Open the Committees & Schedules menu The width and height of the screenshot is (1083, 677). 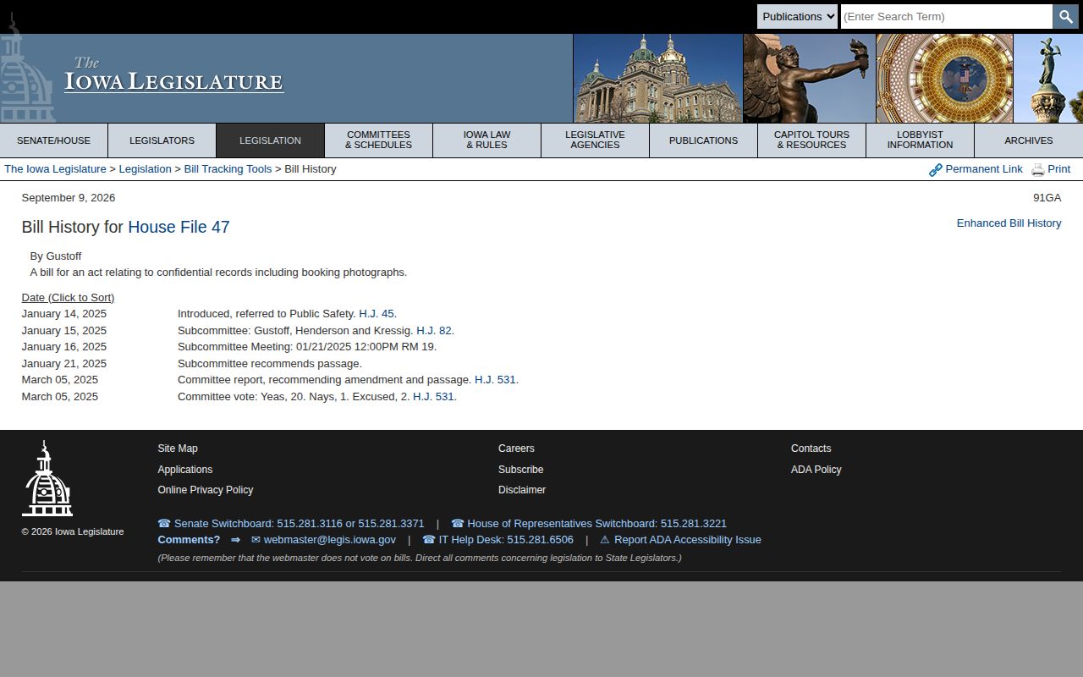(378, 140)
